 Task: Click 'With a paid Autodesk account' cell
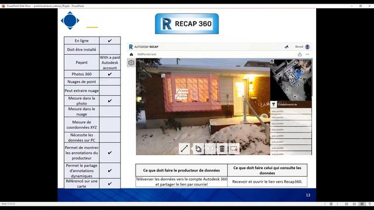110,62
